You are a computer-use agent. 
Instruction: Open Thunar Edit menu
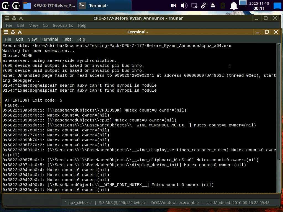(x=20, y=25)
